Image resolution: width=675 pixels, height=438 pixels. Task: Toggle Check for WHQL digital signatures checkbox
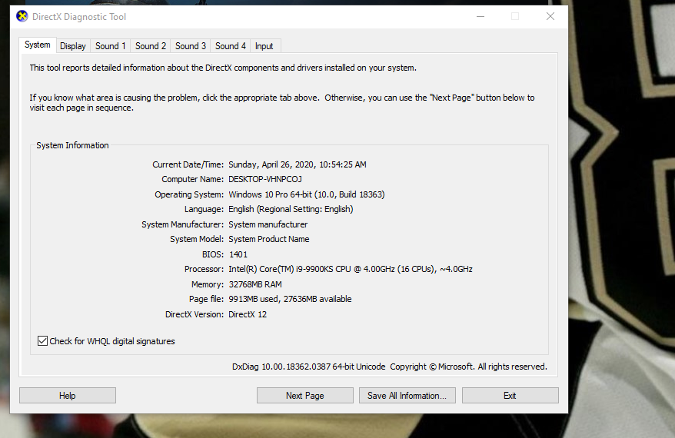(x=42, y=341)
